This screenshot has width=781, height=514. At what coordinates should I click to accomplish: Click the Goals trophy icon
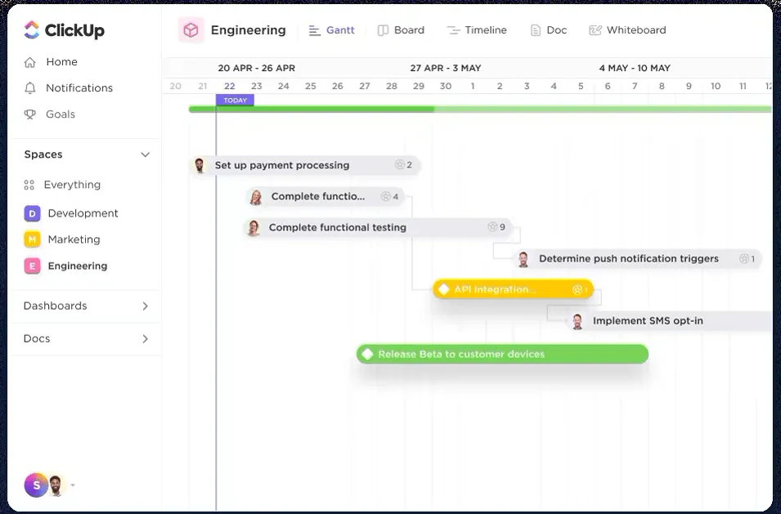30,114
